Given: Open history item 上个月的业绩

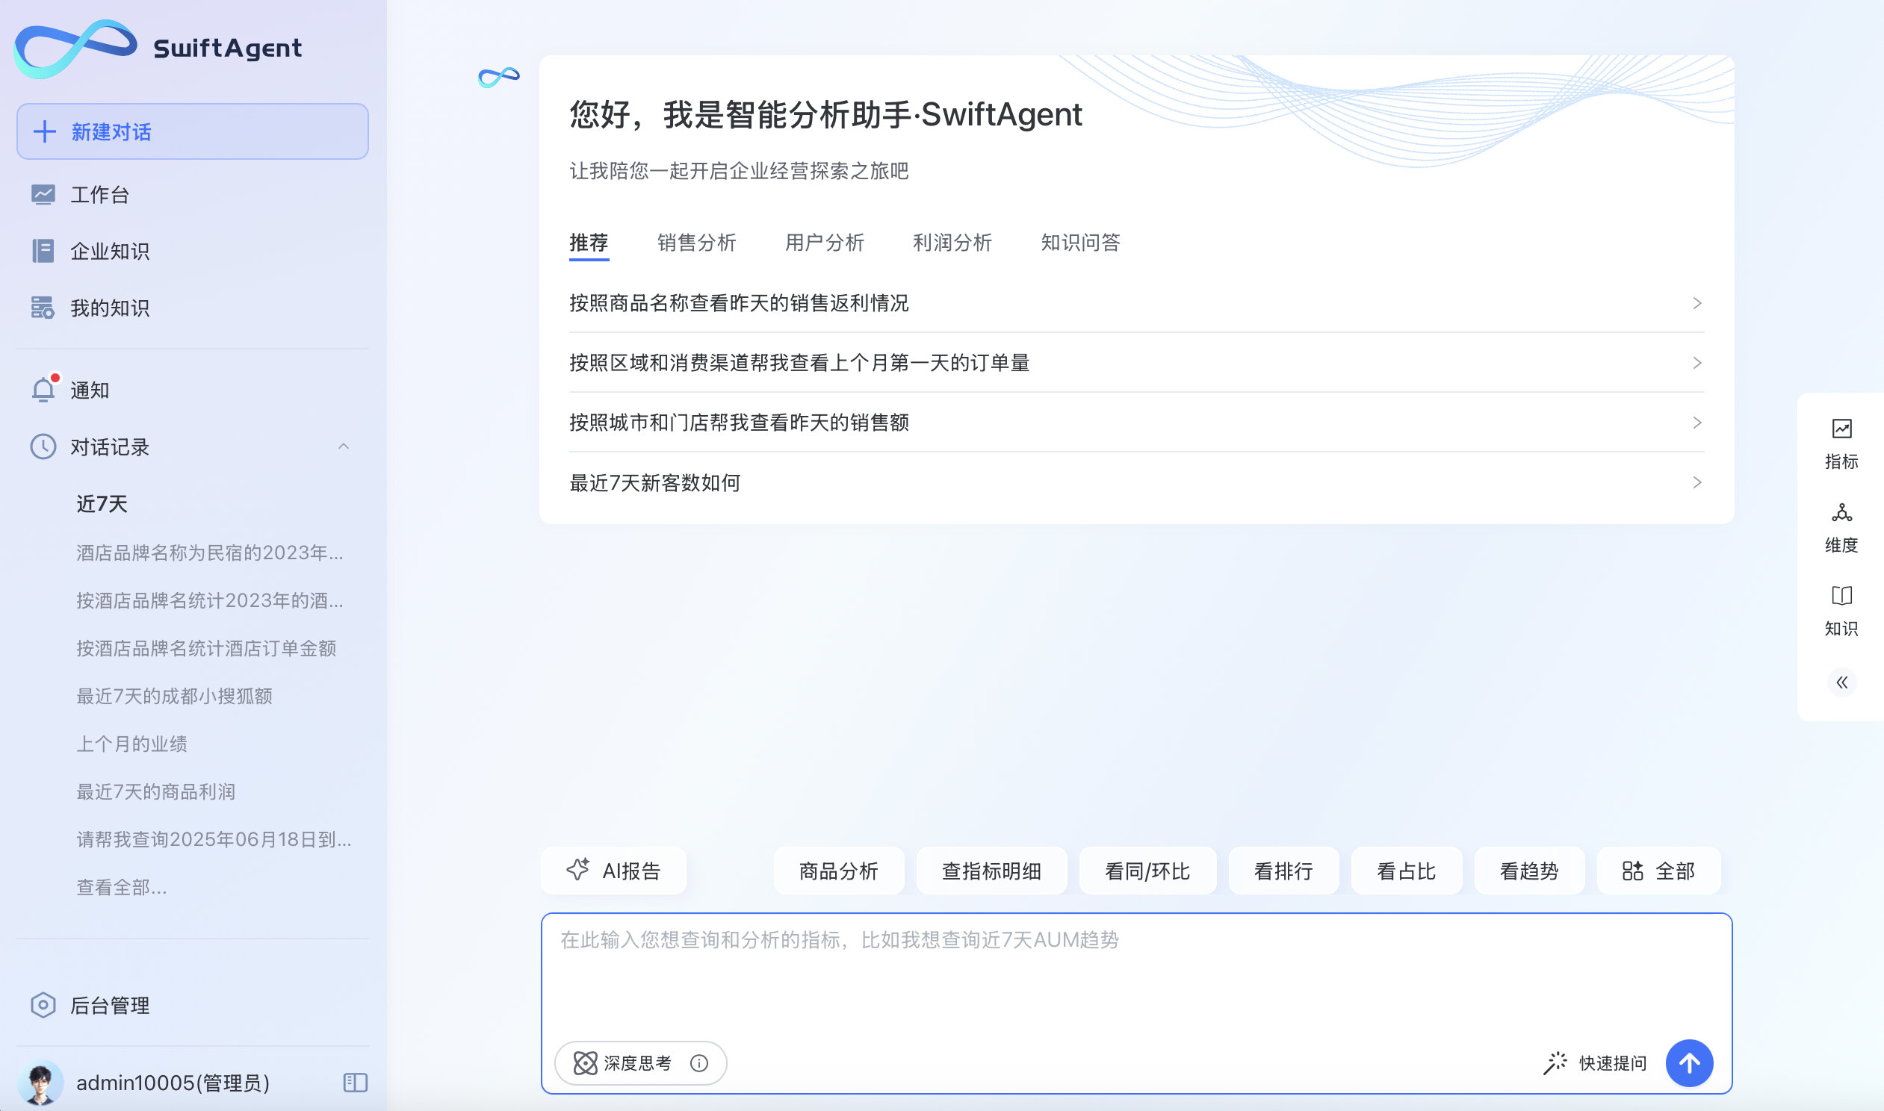Looking at the screenshot, I should (131, 744).
